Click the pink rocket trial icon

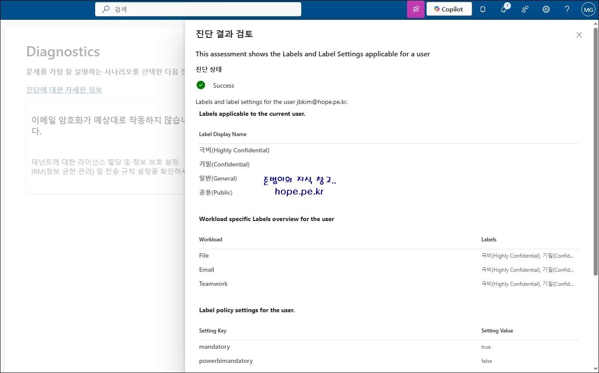[416, 9]
